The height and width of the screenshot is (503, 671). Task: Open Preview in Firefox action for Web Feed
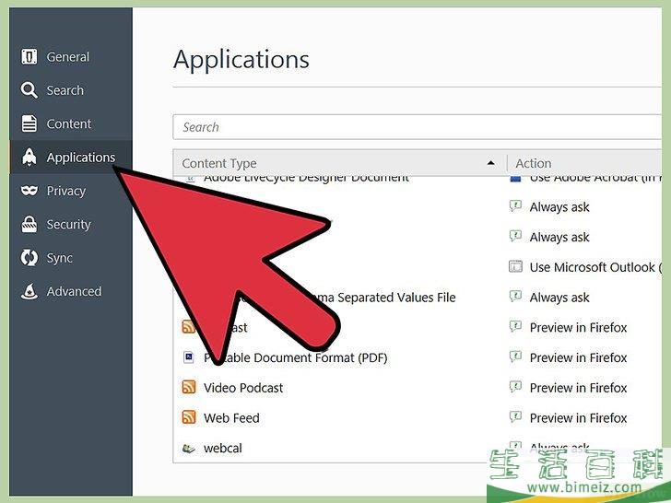point(568,418)
